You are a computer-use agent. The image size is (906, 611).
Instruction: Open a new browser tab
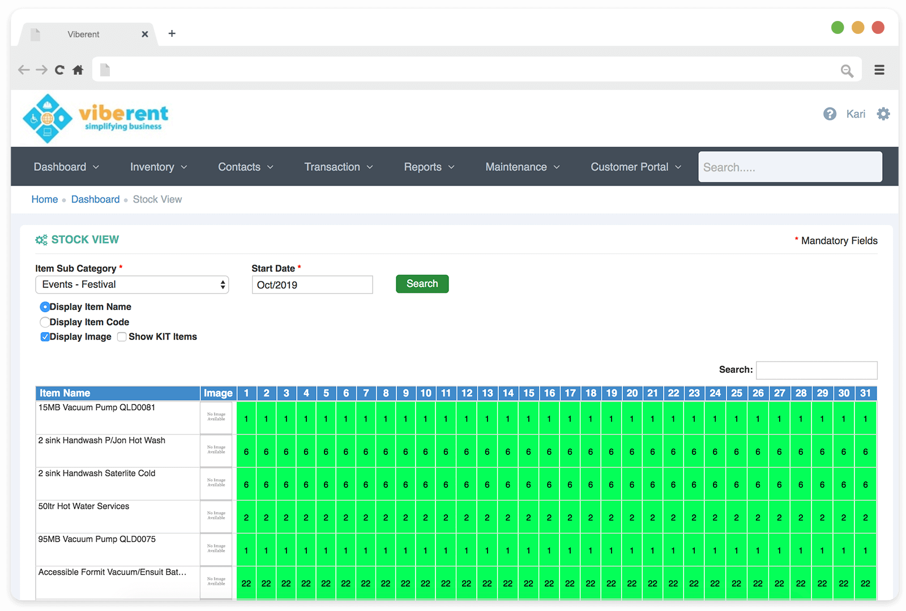click(x=172, y=34)
